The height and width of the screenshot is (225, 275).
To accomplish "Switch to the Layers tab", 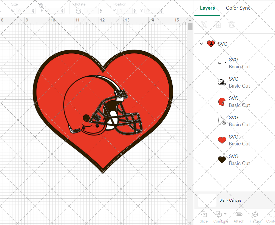I will pyautogui.click(x=207, y=8).
